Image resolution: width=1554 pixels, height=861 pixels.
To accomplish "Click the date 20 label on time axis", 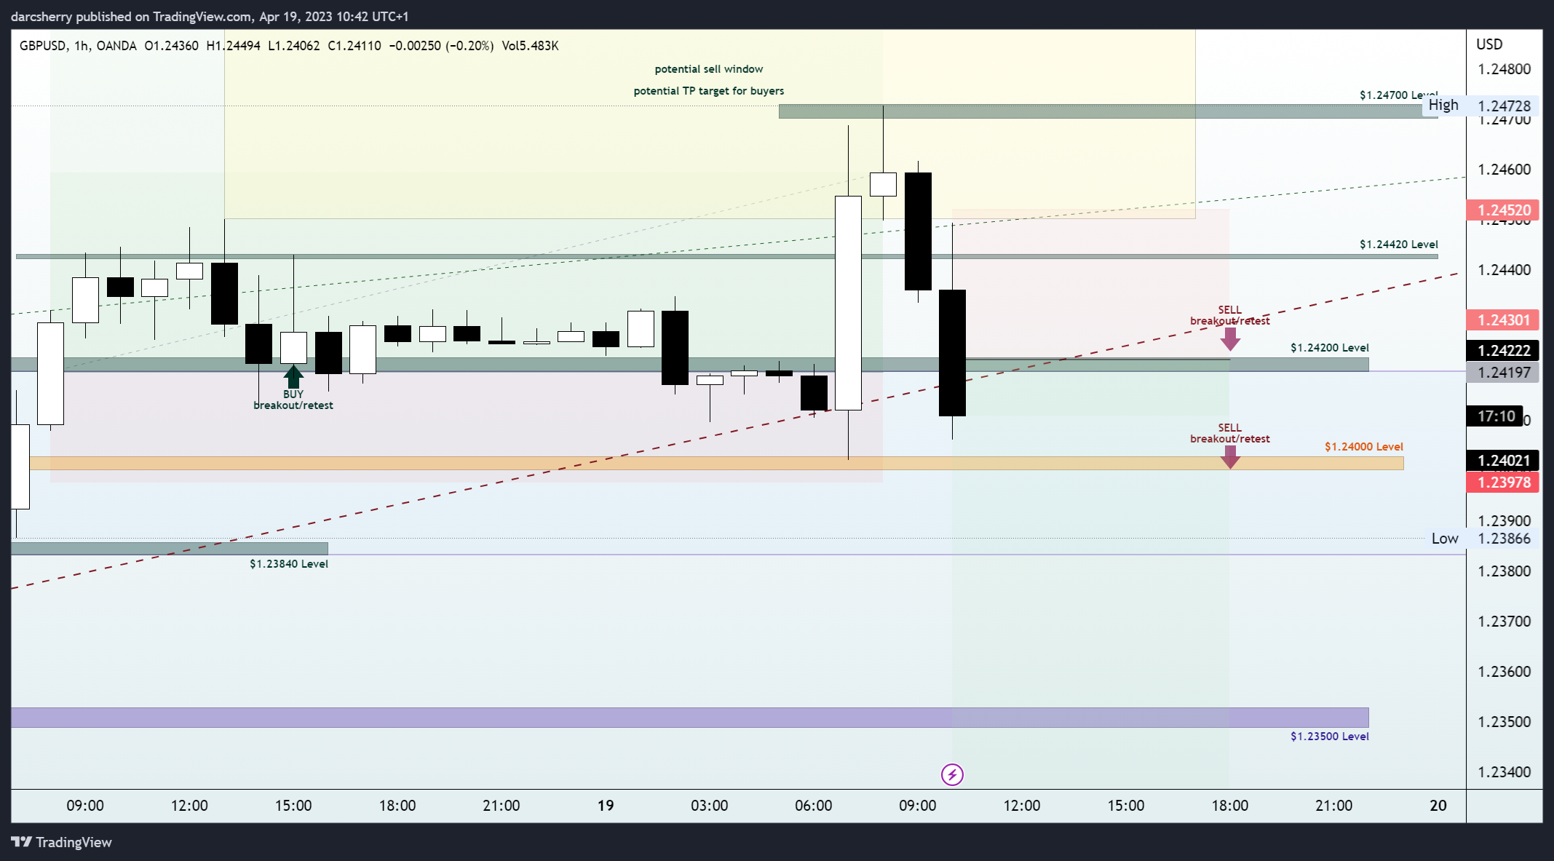I will click(x=1438, y=806).
